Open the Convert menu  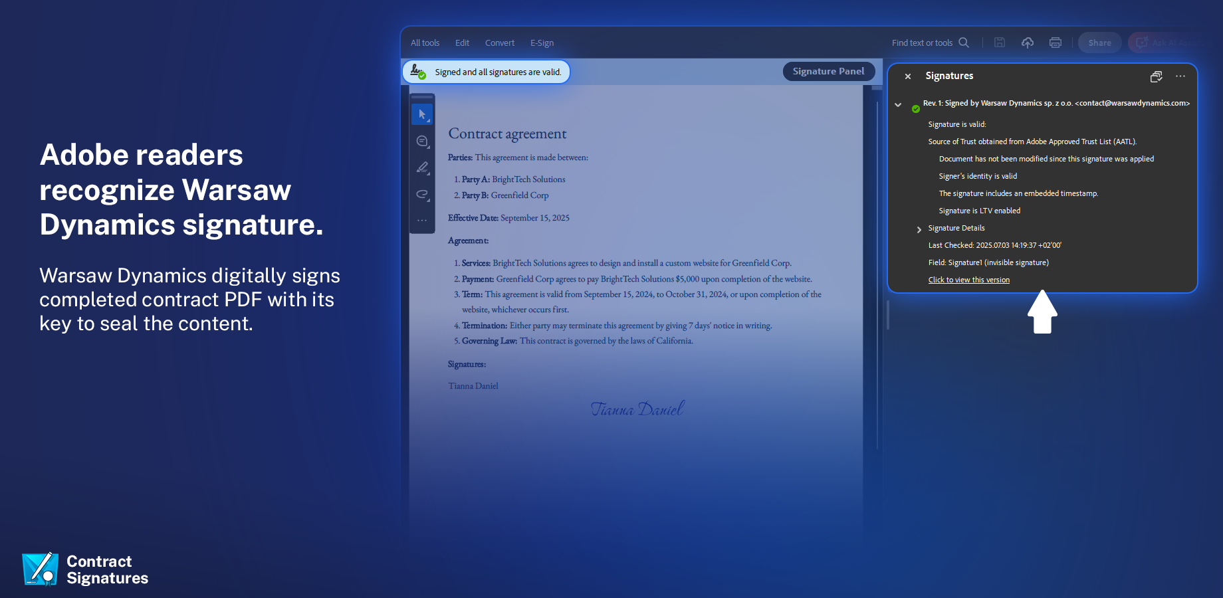point(500,43)
